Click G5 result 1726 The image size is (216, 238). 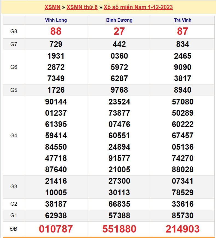[56, 90]
